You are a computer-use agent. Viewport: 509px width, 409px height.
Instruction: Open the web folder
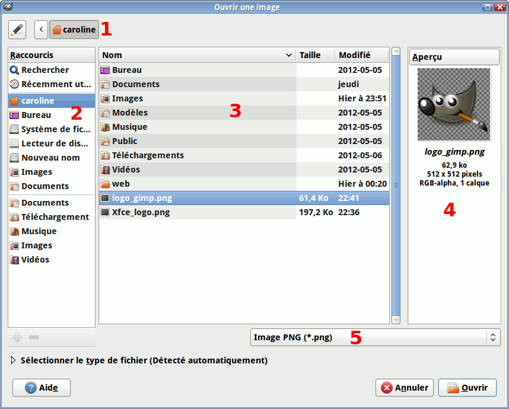point(121,184)
